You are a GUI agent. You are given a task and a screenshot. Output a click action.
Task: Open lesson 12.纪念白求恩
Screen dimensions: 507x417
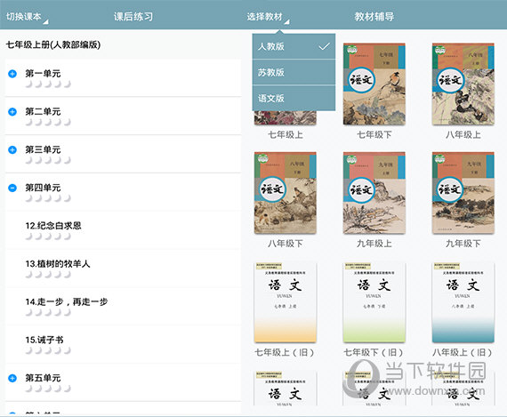(124, 230)
